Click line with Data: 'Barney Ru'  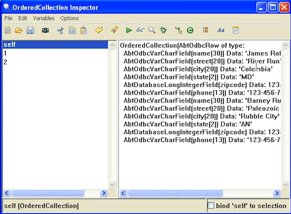point(202,100)
